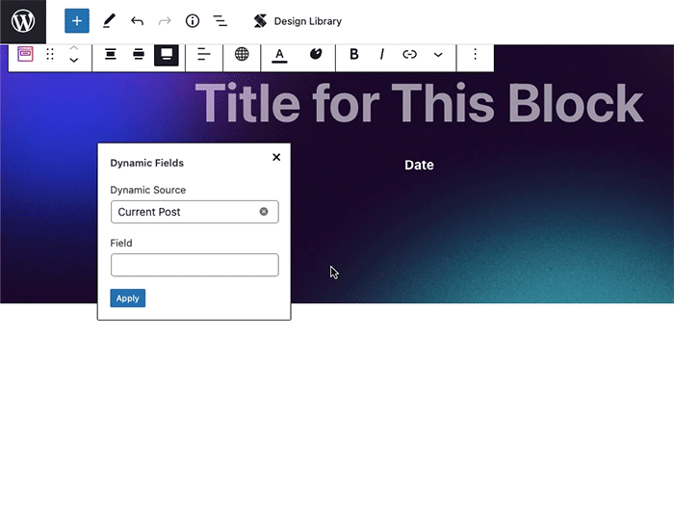This screenshot has height=520, width=674.
Task: Click the blue add block button
Action: point(77,20)
